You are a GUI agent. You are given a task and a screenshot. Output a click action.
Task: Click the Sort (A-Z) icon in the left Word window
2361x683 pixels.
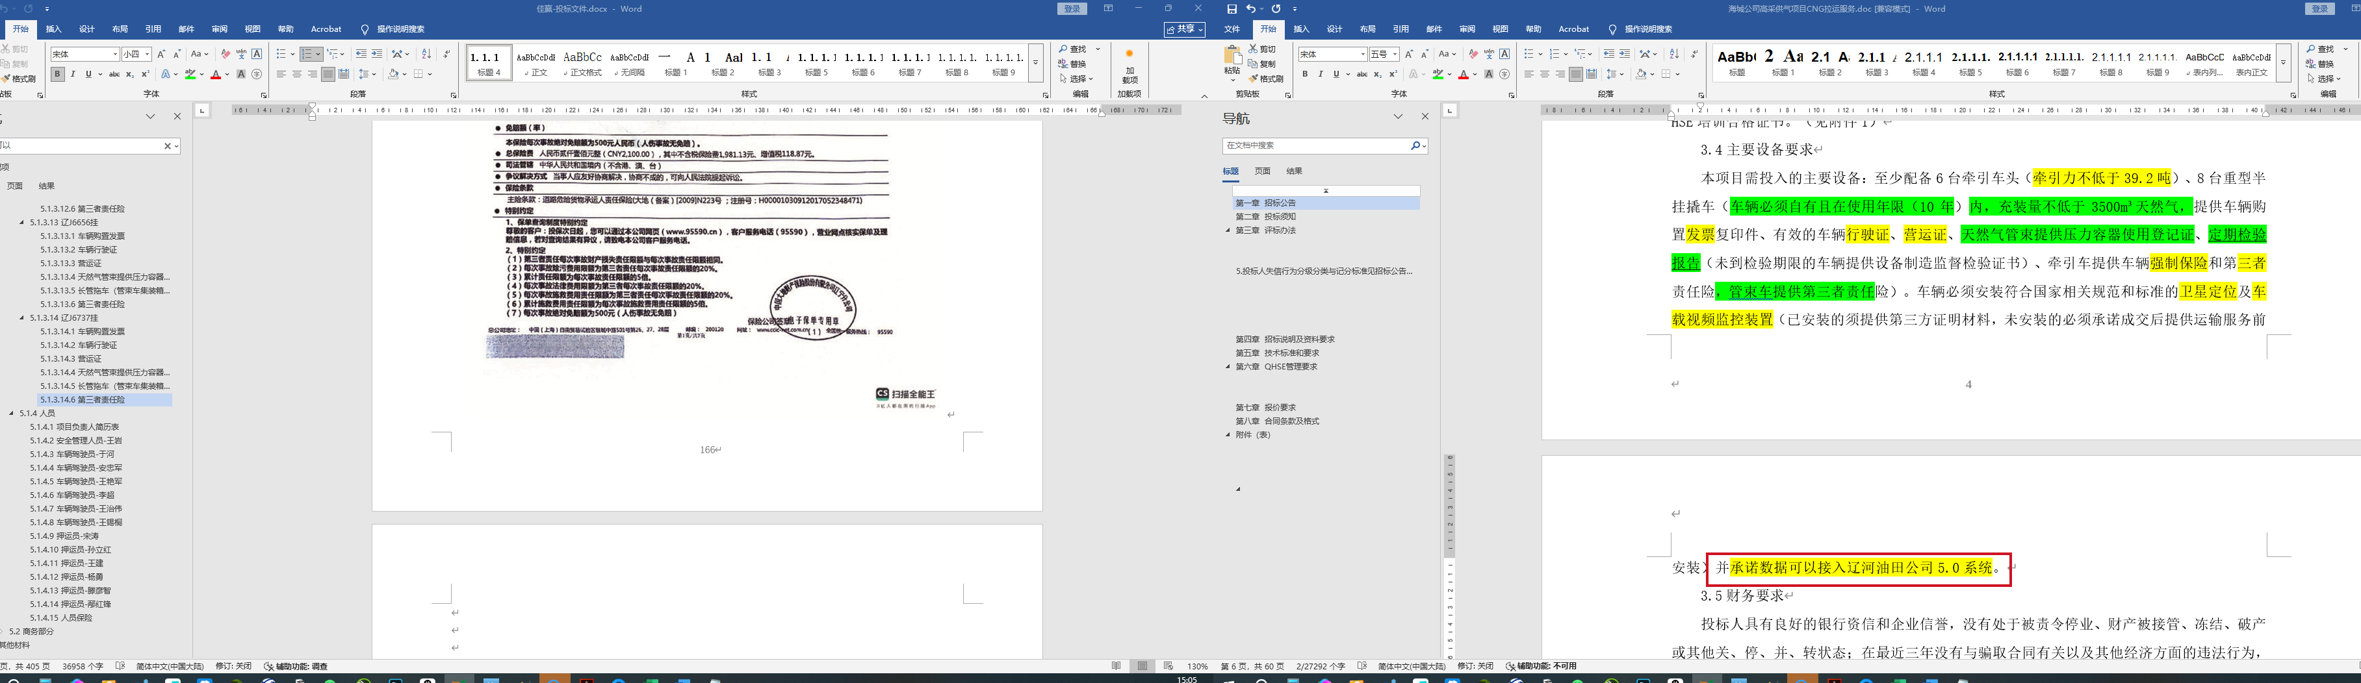tap(426, 54)
